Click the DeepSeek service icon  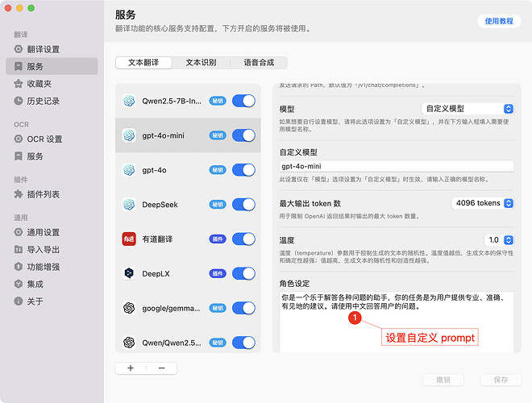(129, 205)
